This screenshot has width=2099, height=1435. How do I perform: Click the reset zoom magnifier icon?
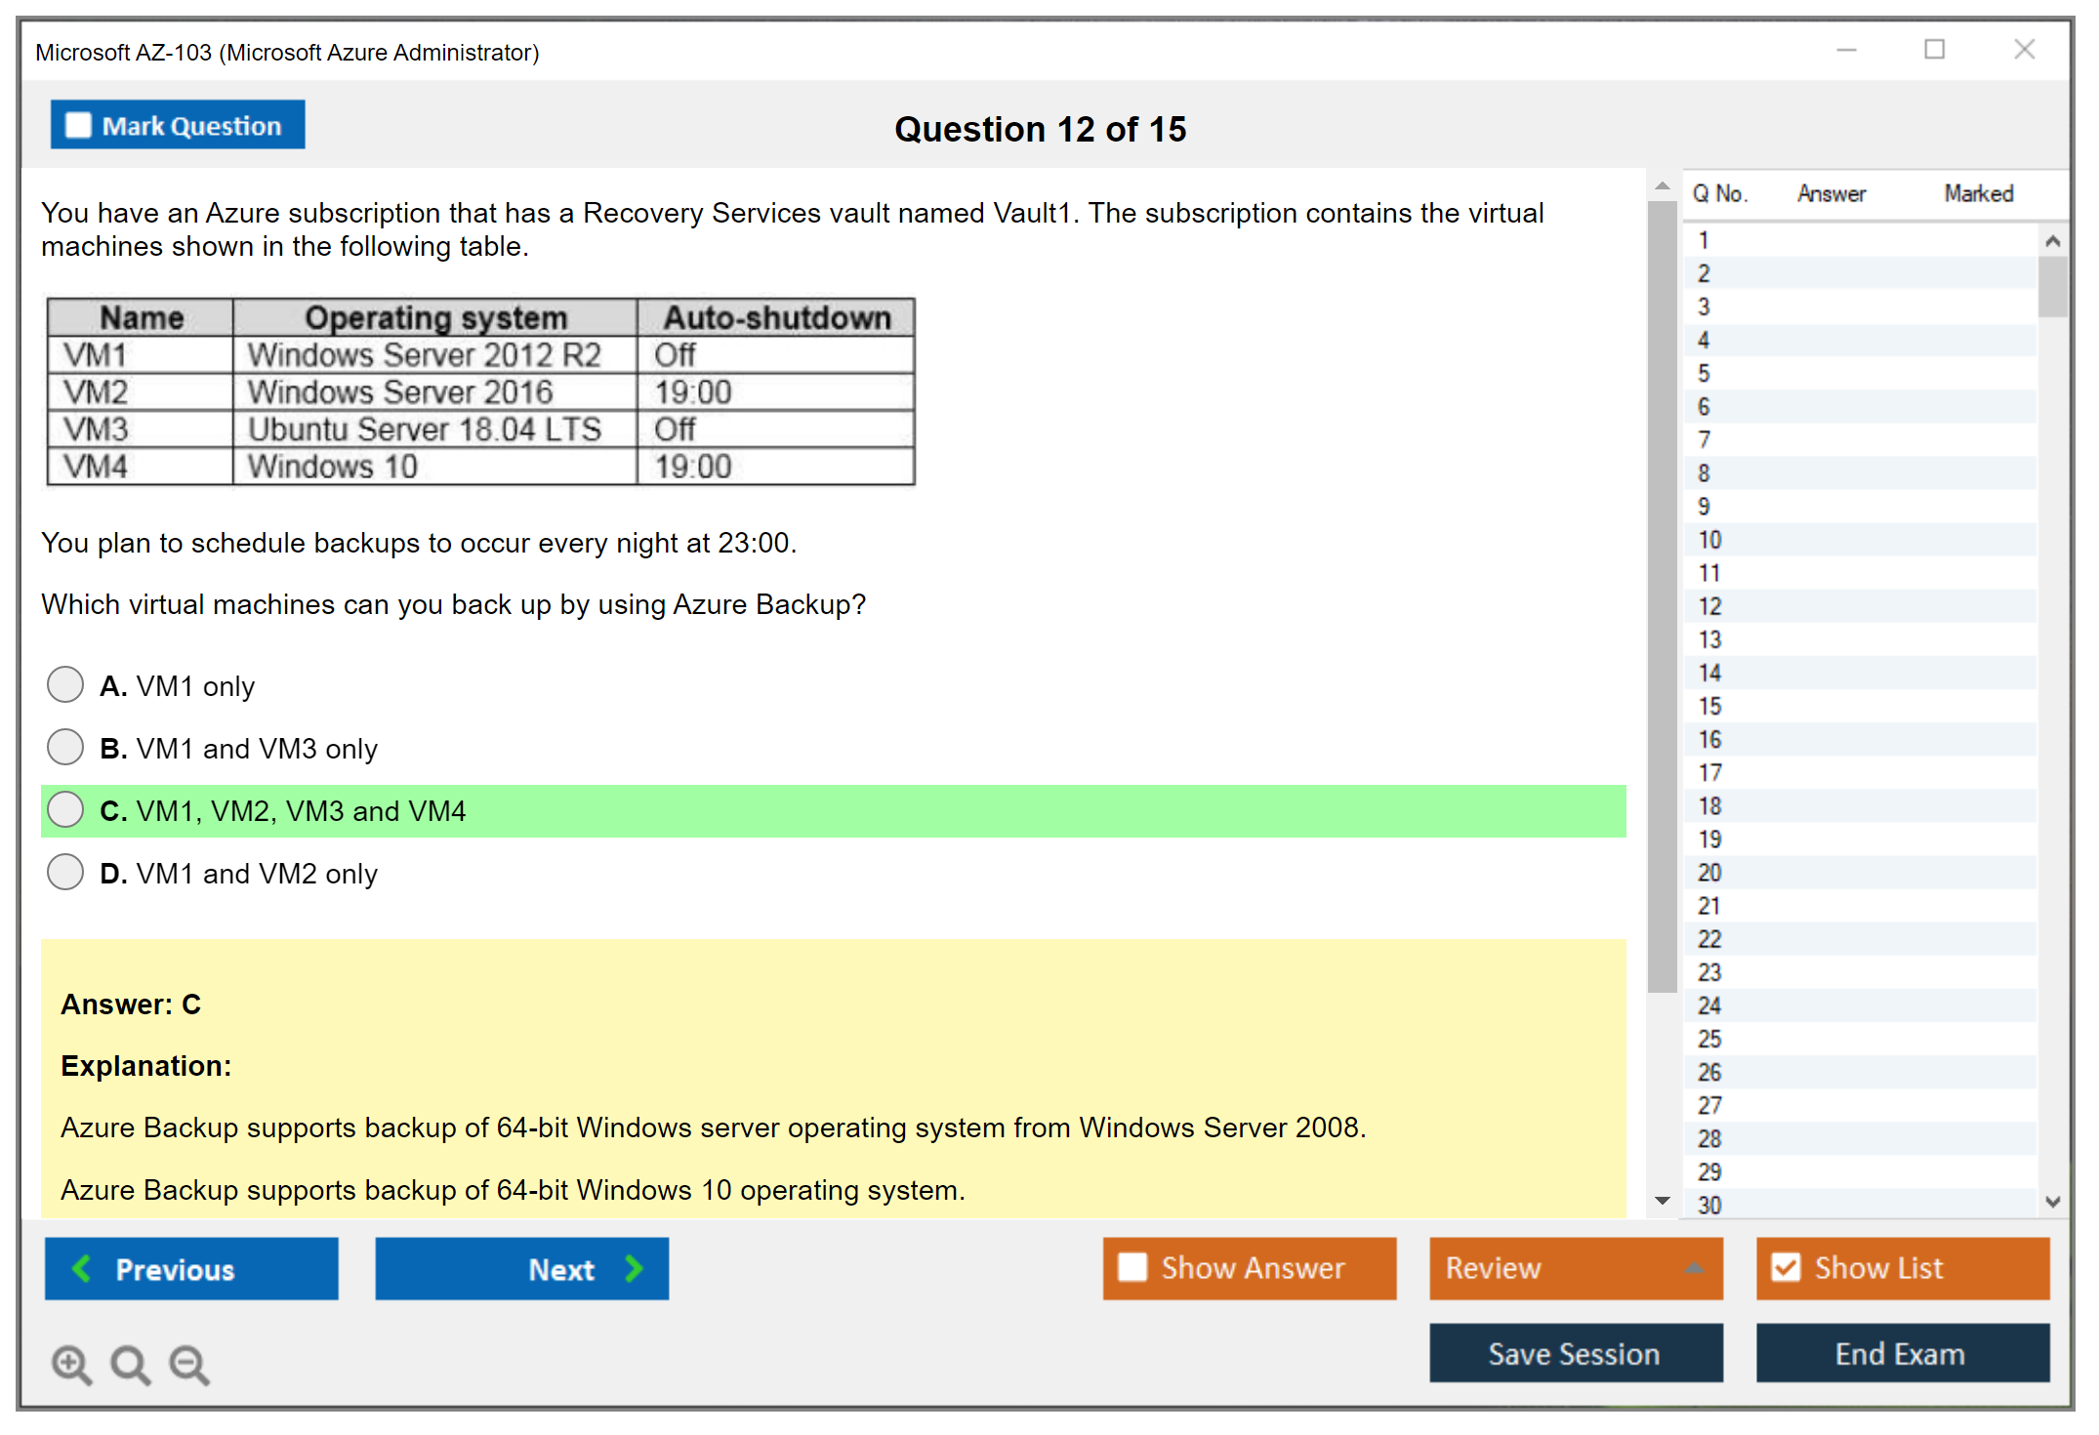click(x=130, y=1364)
